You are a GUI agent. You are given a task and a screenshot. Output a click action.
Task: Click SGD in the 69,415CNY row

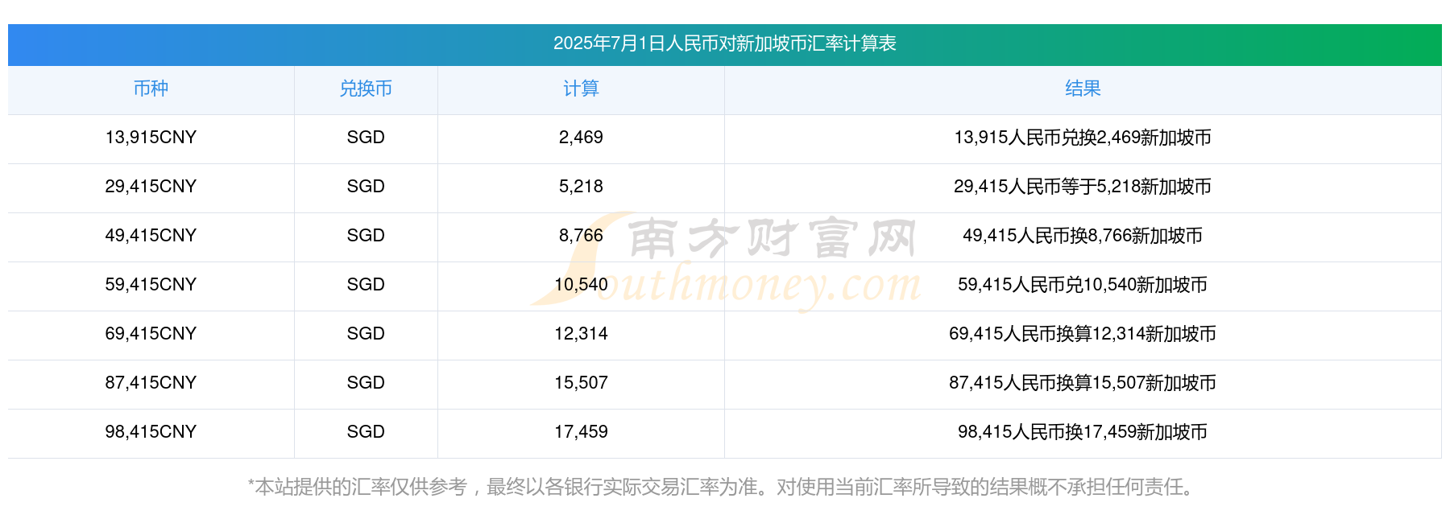coord(366,334)
